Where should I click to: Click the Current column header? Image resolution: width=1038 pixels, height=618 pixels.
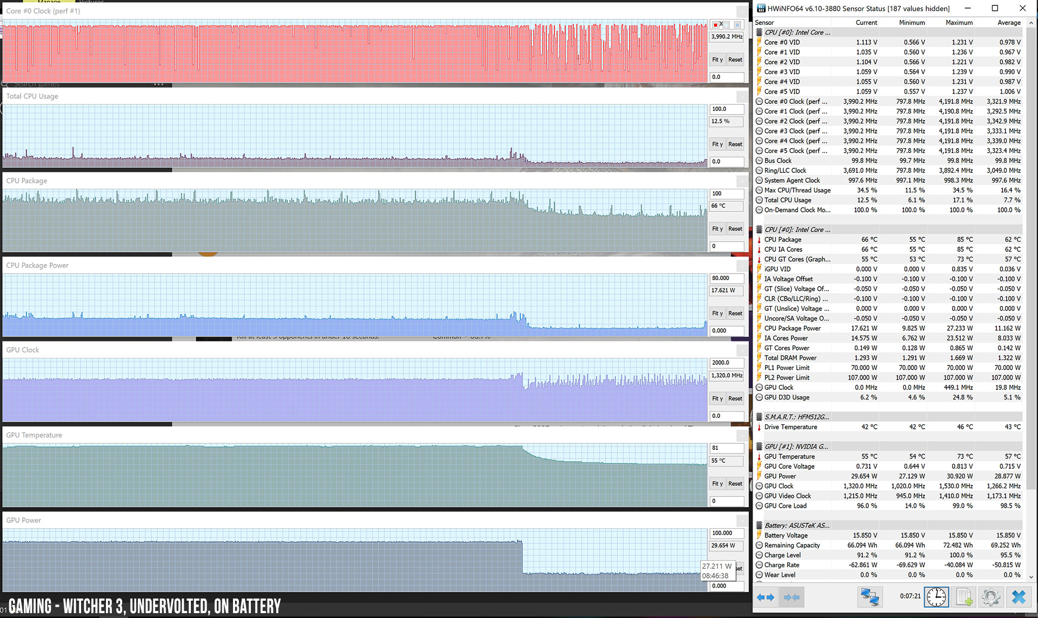point(866,23)
